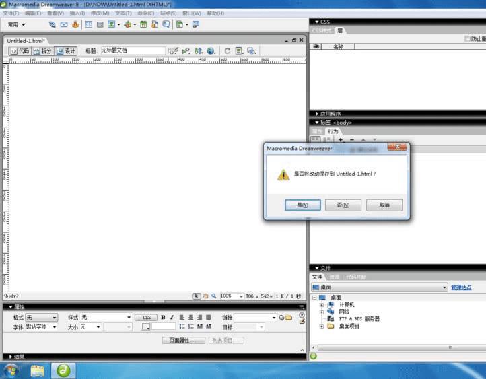Click the Italic formatting button
The image size is (486, 379).
point(172,317)
